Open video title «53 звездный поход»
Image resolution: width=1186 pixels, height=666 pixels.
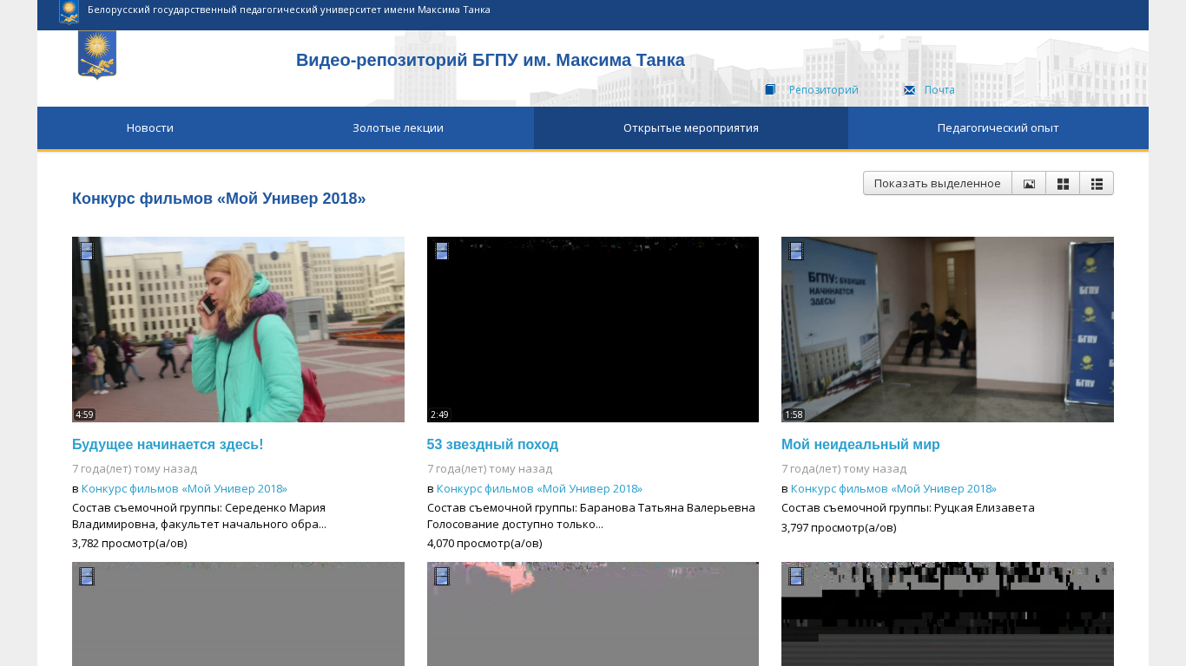coord(492,445)
